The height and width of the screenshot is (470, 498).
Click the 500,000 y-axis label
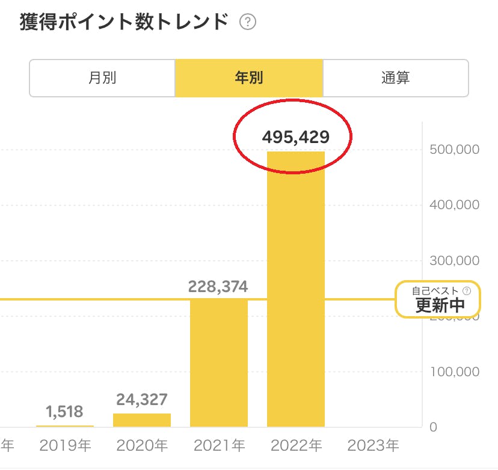454,149
